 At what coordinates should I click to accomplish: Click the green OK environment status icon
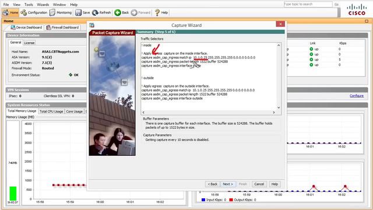click(x=71, y=75)
